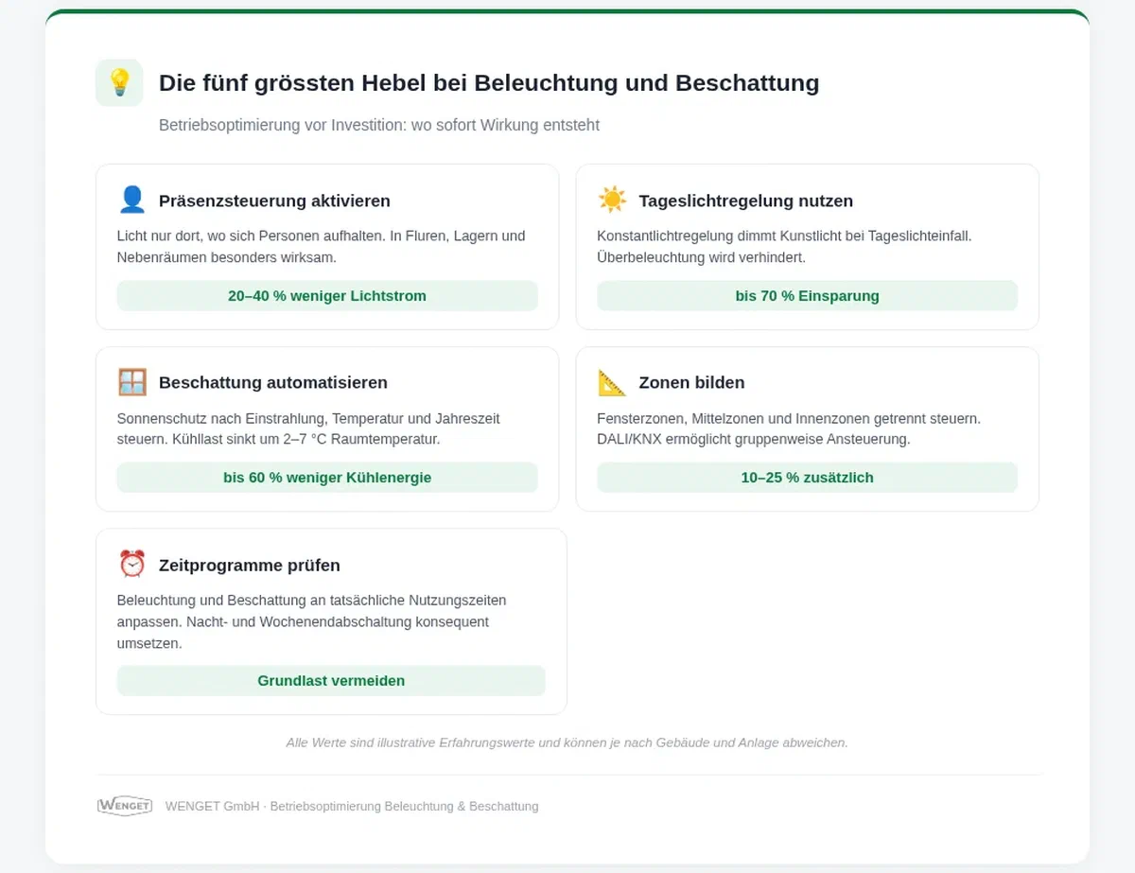This screenshot has width=1135, height=873.
Task: Click the window icon beside Beschattung automatisieren
Action: [132, 382]
